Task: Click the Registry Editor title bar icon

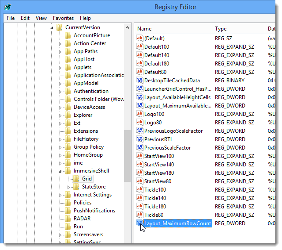Action: pyautogui.click(x=8, y=7)
